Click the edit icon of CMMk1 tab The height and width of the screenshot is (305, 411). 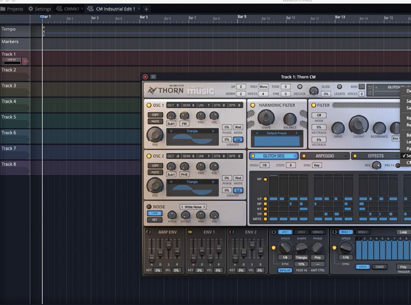click(59, 9)
